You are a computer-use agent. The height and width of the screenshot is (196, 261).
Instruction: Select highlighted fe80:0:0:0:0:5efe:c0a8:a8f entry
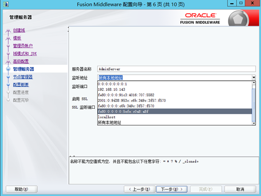(x=175, y=111)
